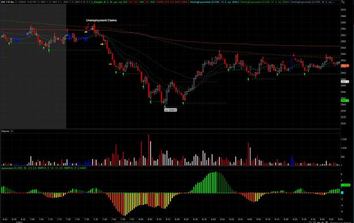Viewport: 354px width, 223px height.
Task: Select the first yellow arrow near Unemployment Claims
Action: (86, 32)
